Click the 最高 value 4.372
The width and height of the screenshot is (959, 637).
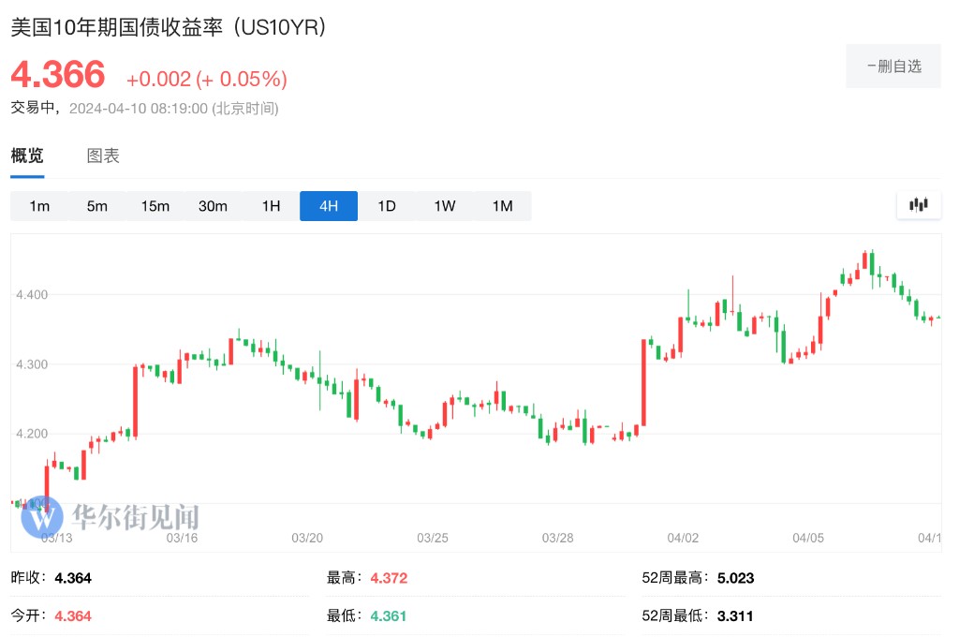(389, 578)
